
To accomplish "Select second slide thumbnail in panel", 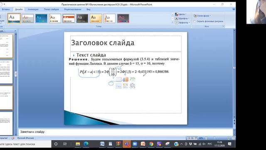I will pos(6,72).
